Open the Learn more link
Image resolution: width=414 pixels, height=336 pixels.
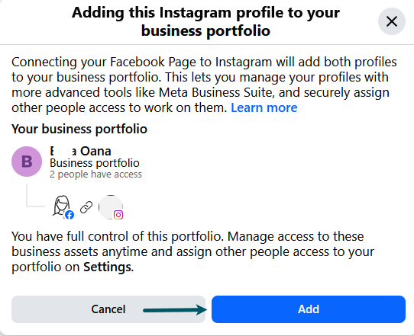264,107
